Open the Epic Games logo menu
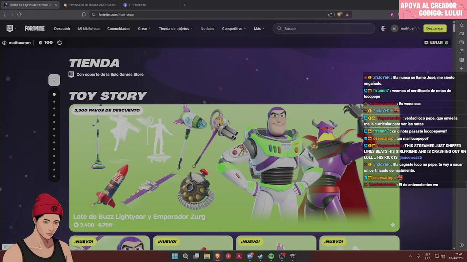Viewport: 467px width, 262px height. pos(11,28)
